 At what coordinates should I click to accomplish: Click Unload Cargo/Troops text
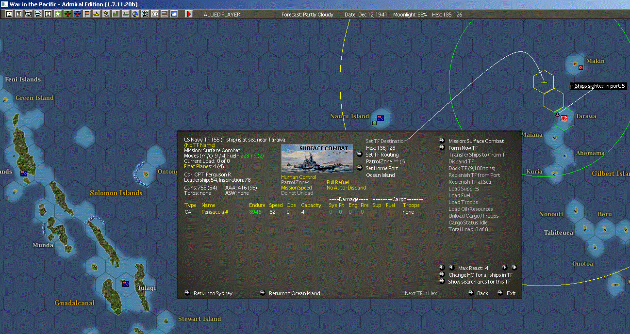click(x=473, y=216)
